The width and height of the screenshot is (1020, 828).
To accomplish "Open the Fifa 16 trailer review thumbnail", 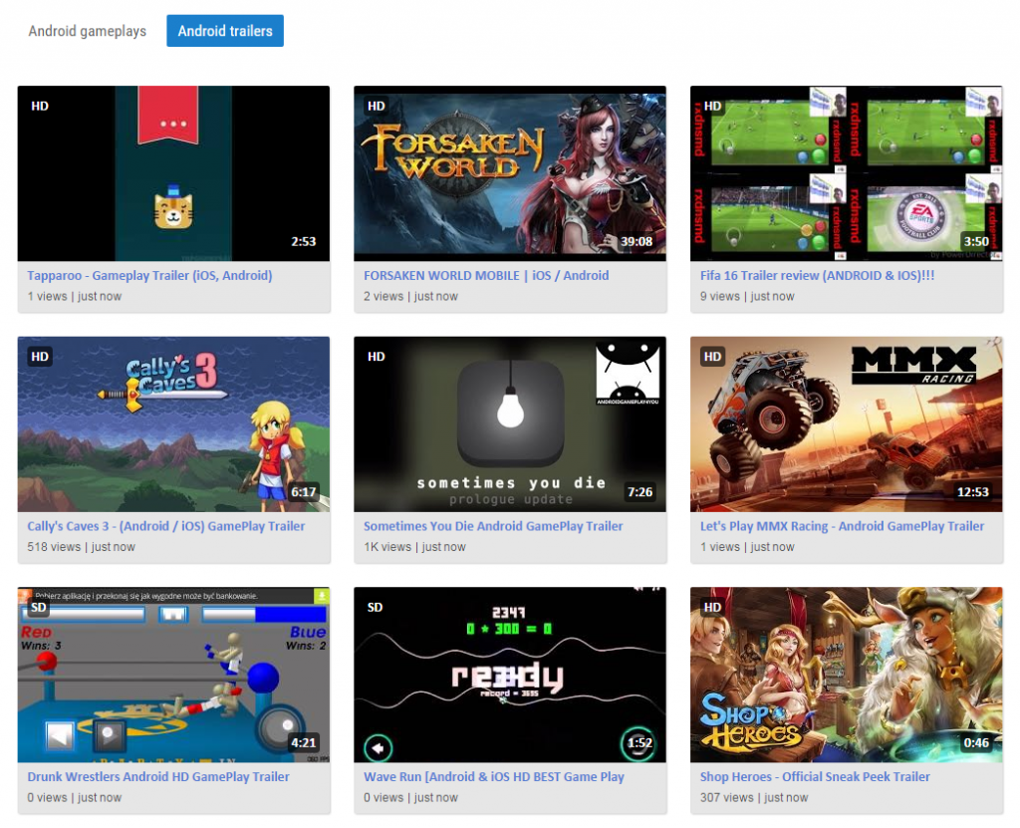I will 847,173.
